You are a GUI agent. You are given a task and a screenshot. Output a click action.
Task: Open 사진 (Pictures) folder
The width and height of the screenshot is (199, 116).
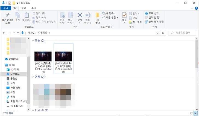coord(11,92)
